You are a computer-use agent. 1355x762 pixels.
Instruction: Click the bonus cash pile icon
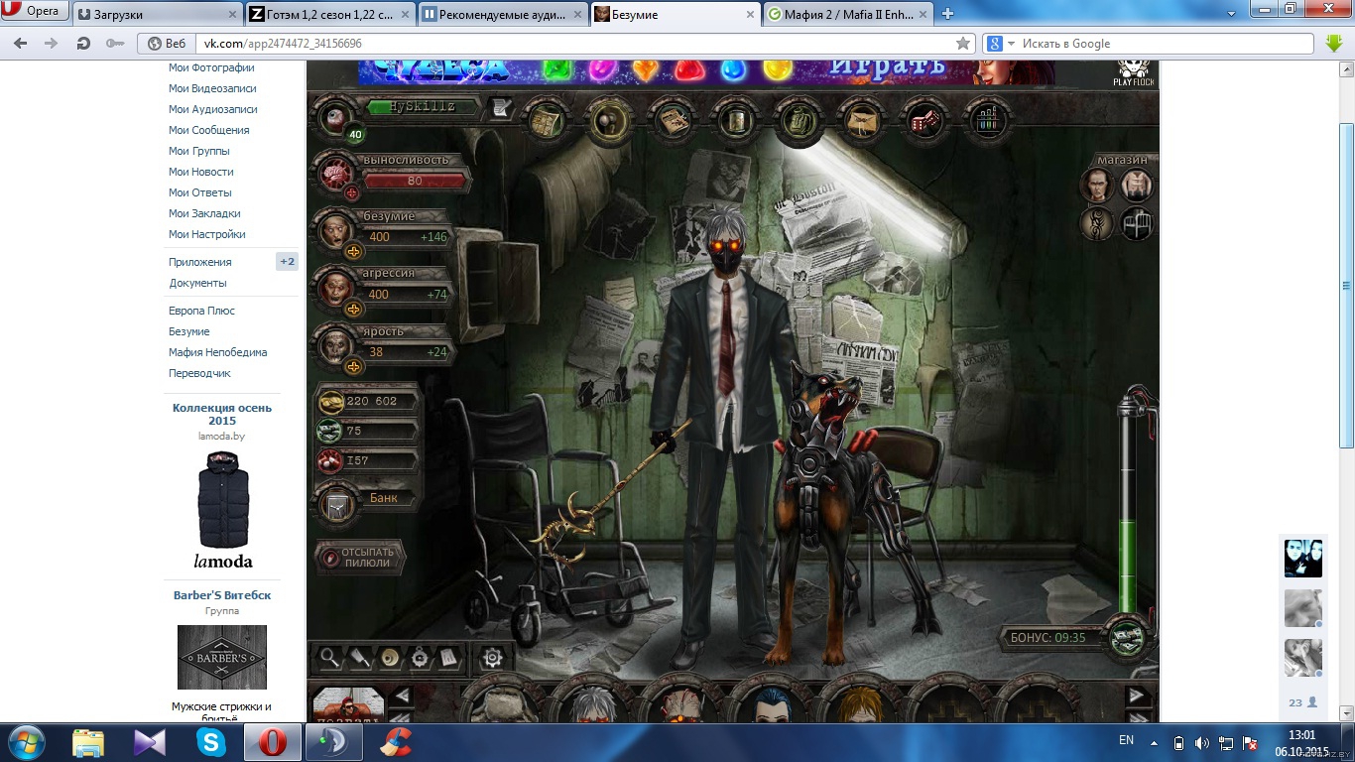click(x=1127, y=637)
